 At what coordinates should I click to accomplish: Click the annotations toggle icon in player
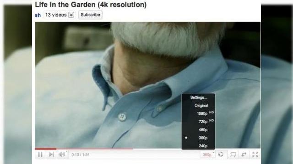coord(221,154)
